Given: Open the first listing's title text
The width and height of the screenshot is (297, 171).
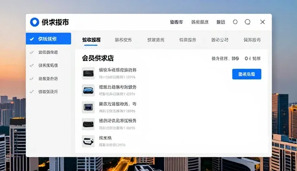Looking at the screenshot, I should coord(117,70).
